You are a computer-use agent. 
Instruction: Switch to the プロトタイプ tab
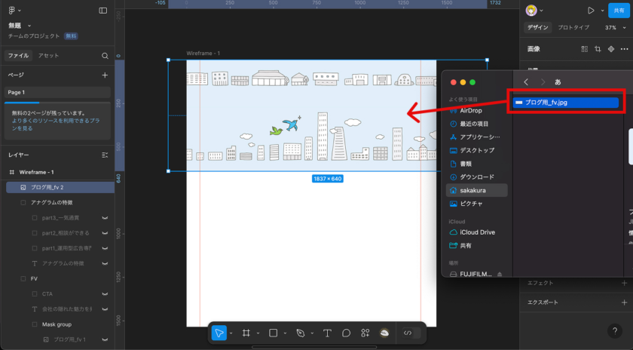pos(573,27)
